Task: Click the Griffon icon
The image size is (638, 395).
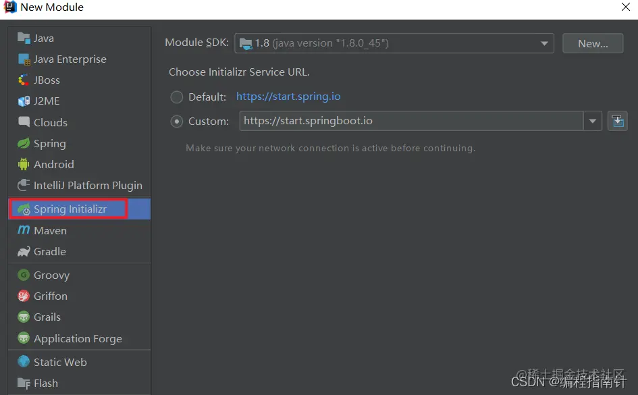Action: click(24, 296)
